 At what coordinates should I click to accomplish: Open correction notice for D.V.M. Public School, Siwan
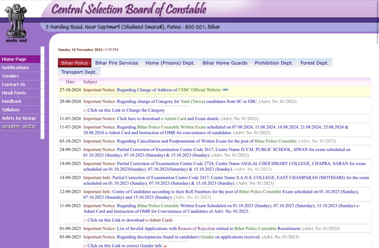coord(217,152)
